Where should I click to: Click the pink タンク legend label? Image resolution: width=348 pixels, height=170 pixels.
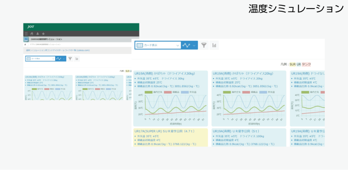[306, 64]
